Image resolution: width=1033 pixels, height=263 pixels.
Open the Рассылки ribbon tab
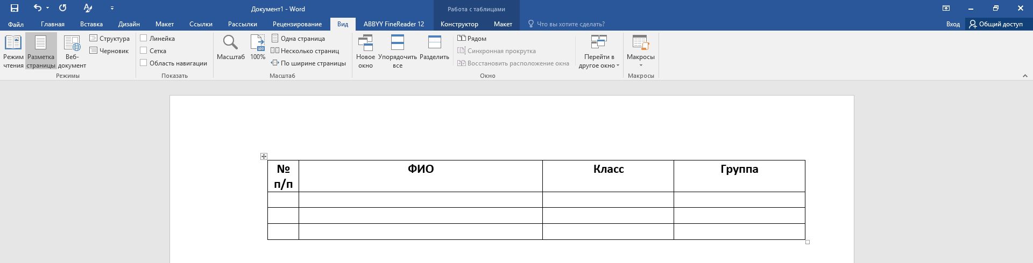[x=243, y=24]
